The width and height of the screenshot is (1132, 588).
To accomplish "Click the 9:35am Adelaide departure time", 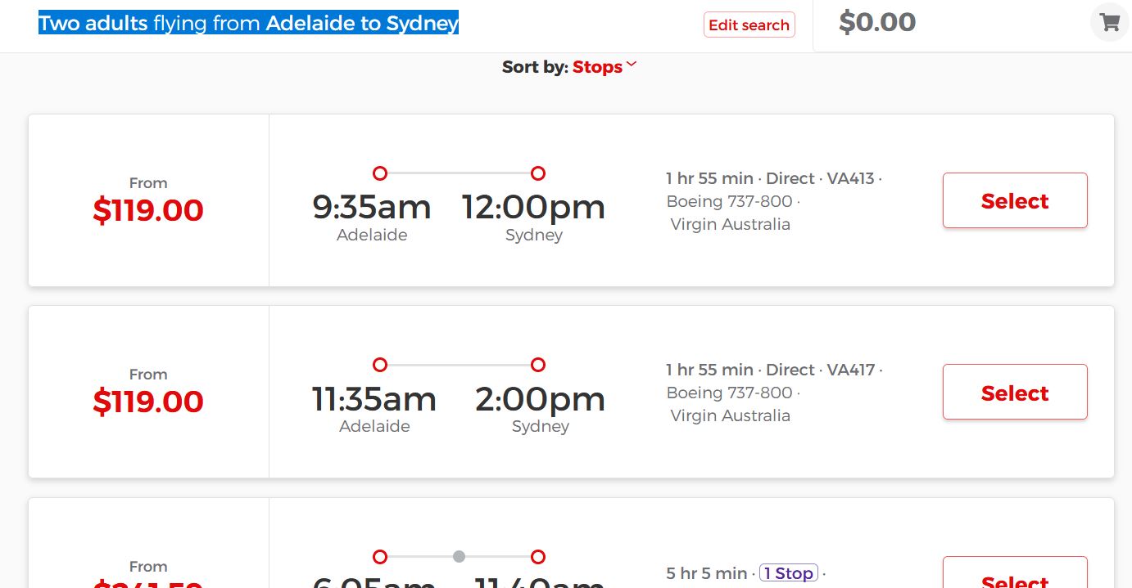I will pyautogui.click(x=372, y=207).
